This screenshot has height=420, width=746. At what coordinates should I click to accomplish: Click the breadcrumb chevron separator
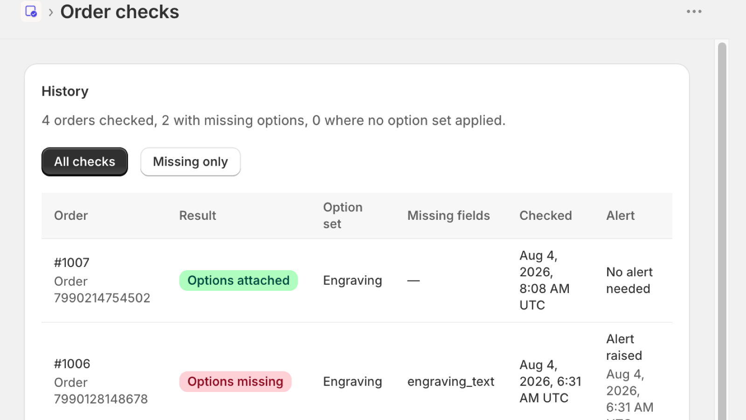pos(51,12)
